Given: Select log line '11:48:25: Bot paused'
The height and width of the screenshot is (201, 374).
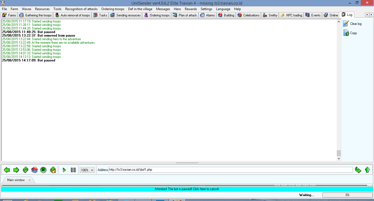Looking at the screenshot, I should tap(28, 32).
